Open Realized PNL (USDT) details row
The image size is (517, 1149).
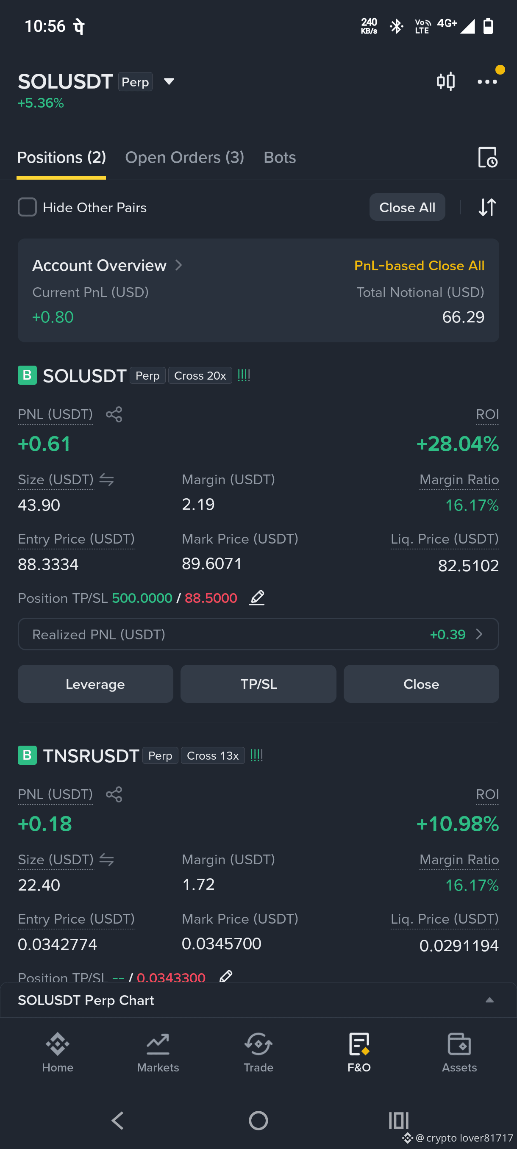258,634
